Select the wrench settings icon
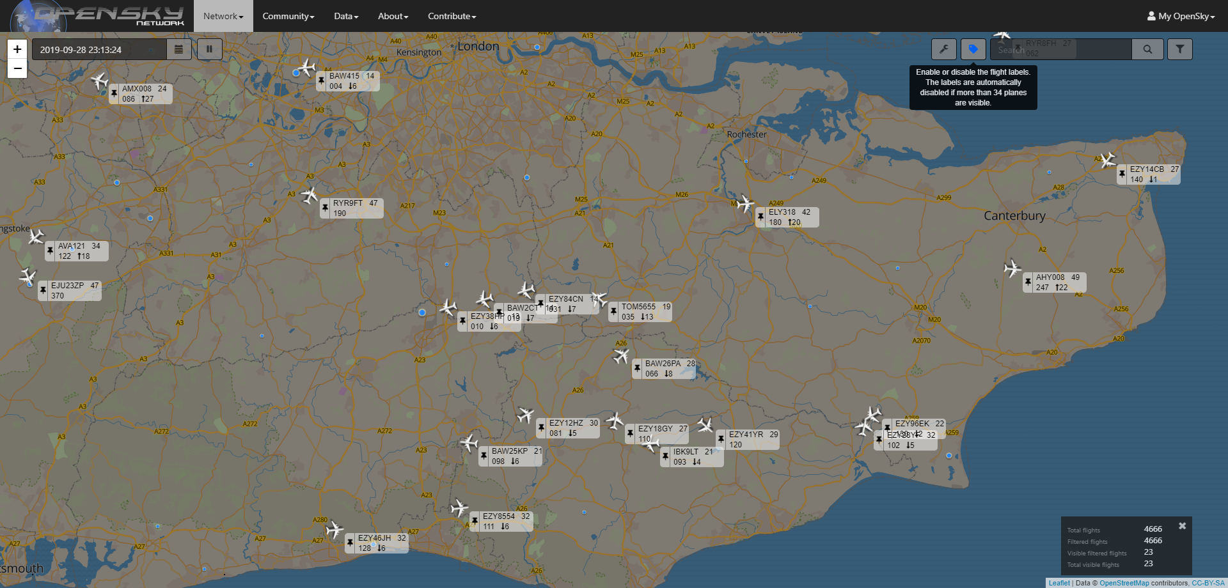 point(944,49)
